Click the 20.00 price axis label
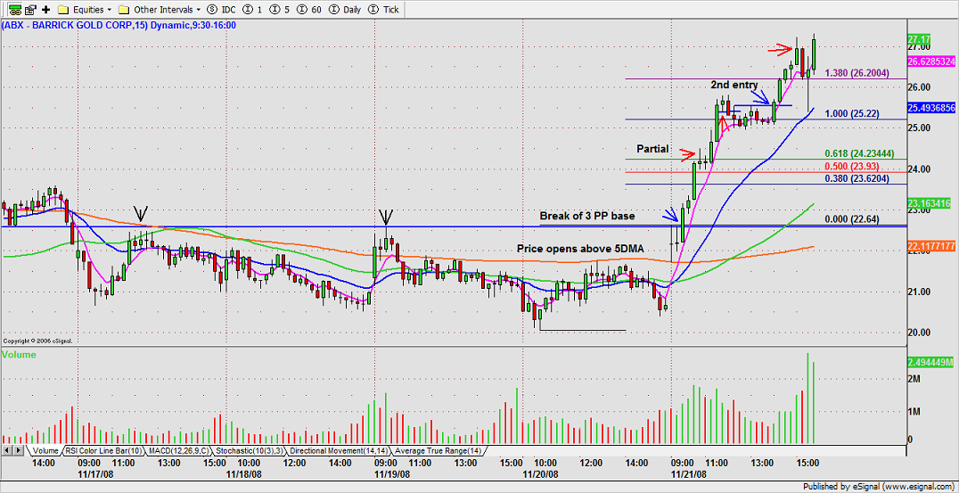This screenshot has height=493, width=959. coord(918,333)
